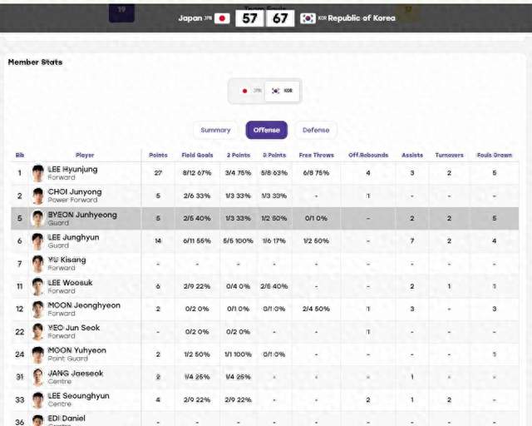Screen dimensions: 532x426
Task: Sort by Assists column header
Action: (412, 156)
